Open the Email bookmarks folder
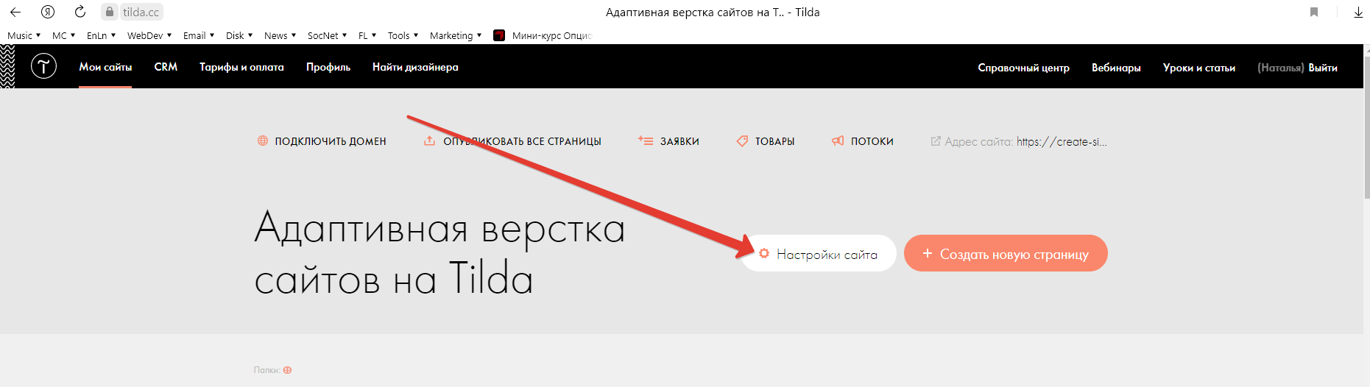The width and height of the screenshot is (1370, 387). click(199, 35)
